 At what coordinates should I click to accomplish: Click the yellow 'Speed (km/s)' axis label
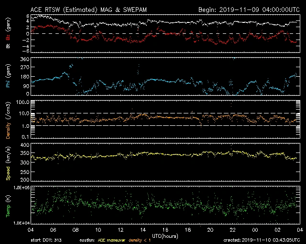[x=8, y=162]
